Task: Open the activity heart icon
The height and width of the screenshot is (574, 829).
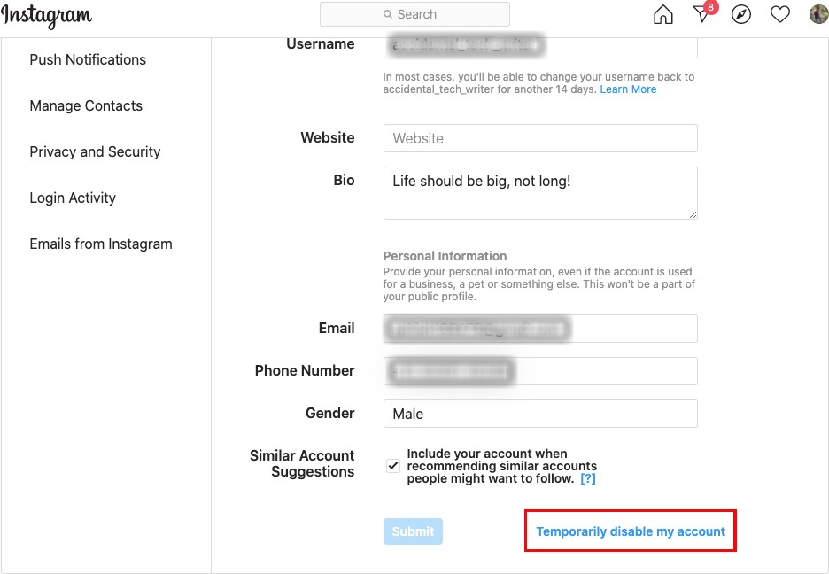Action: (x=779, y=14)
